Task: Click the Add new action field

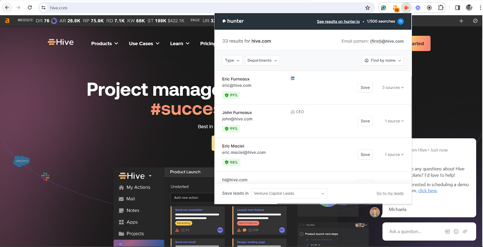Action: click(192, 198)
